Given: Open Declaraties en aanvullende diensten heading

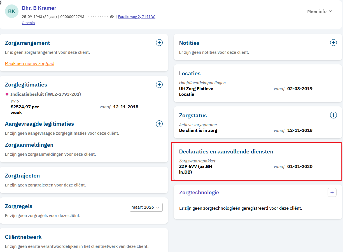Looking at the screenshot, I should 226,151.
